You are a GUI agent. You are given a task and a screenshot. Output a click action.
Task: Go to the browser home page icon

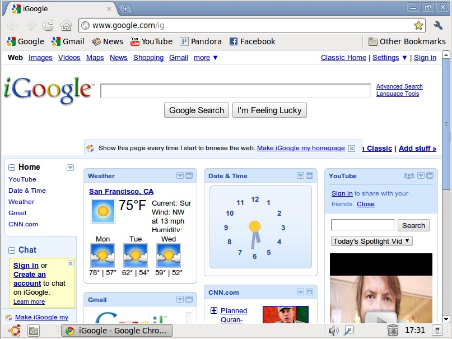point(66,25)
